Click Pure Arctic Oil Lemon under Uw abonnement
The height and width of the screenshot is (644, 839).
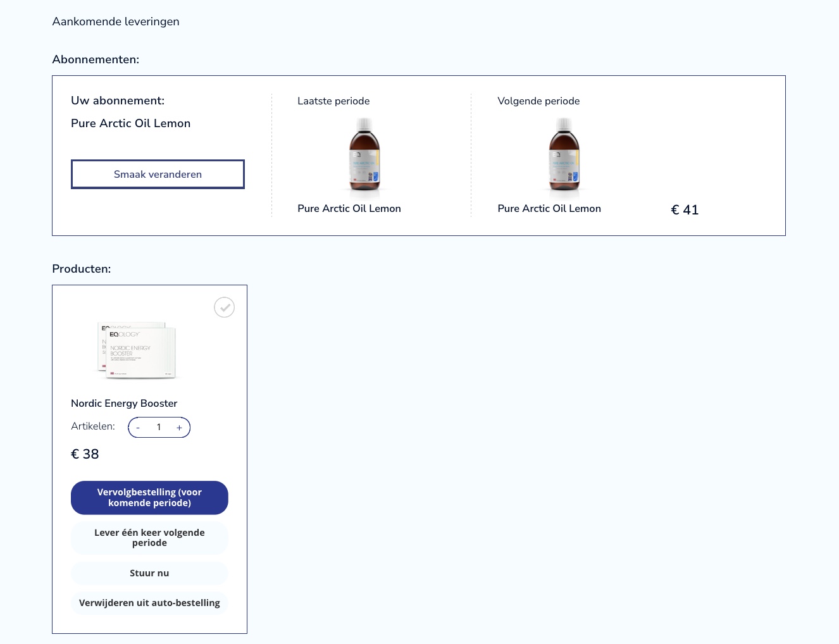[131, 123]
